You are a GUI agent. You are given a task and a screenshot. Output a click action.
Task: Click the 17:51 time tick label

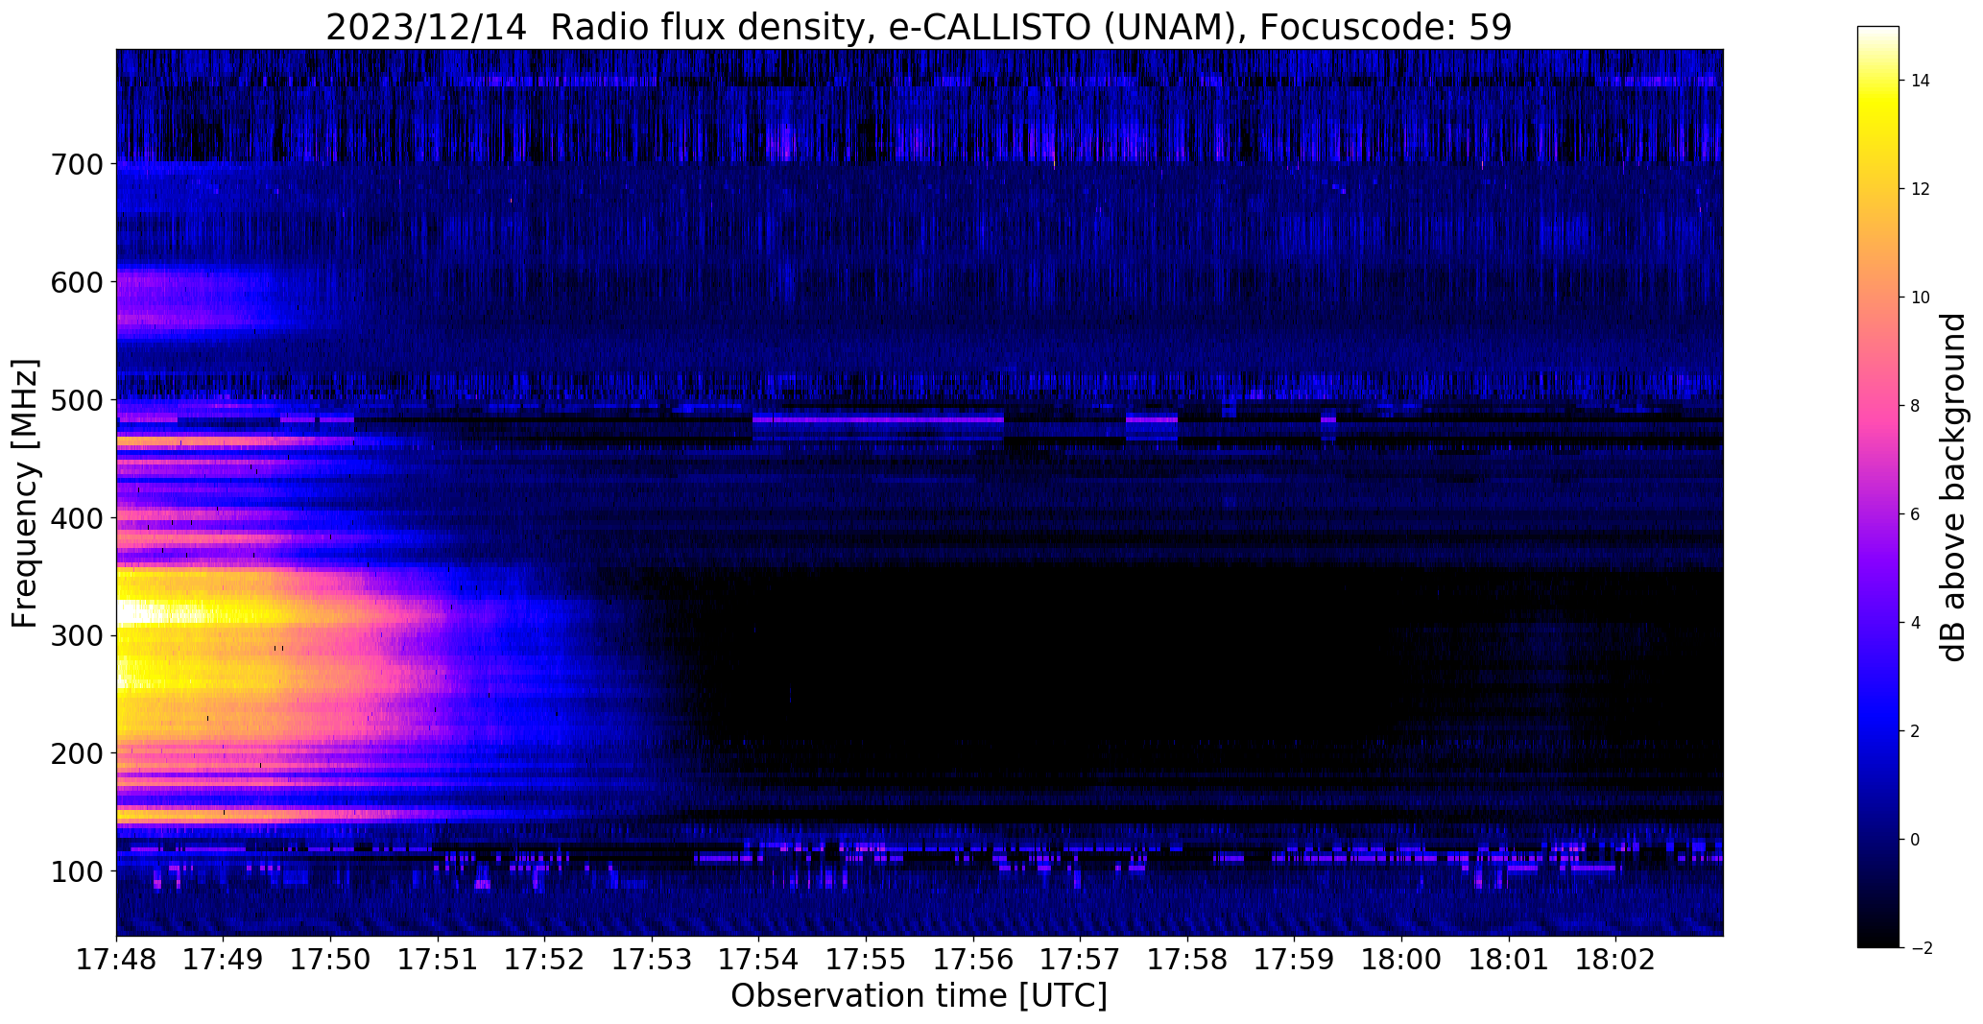point(438,961)
